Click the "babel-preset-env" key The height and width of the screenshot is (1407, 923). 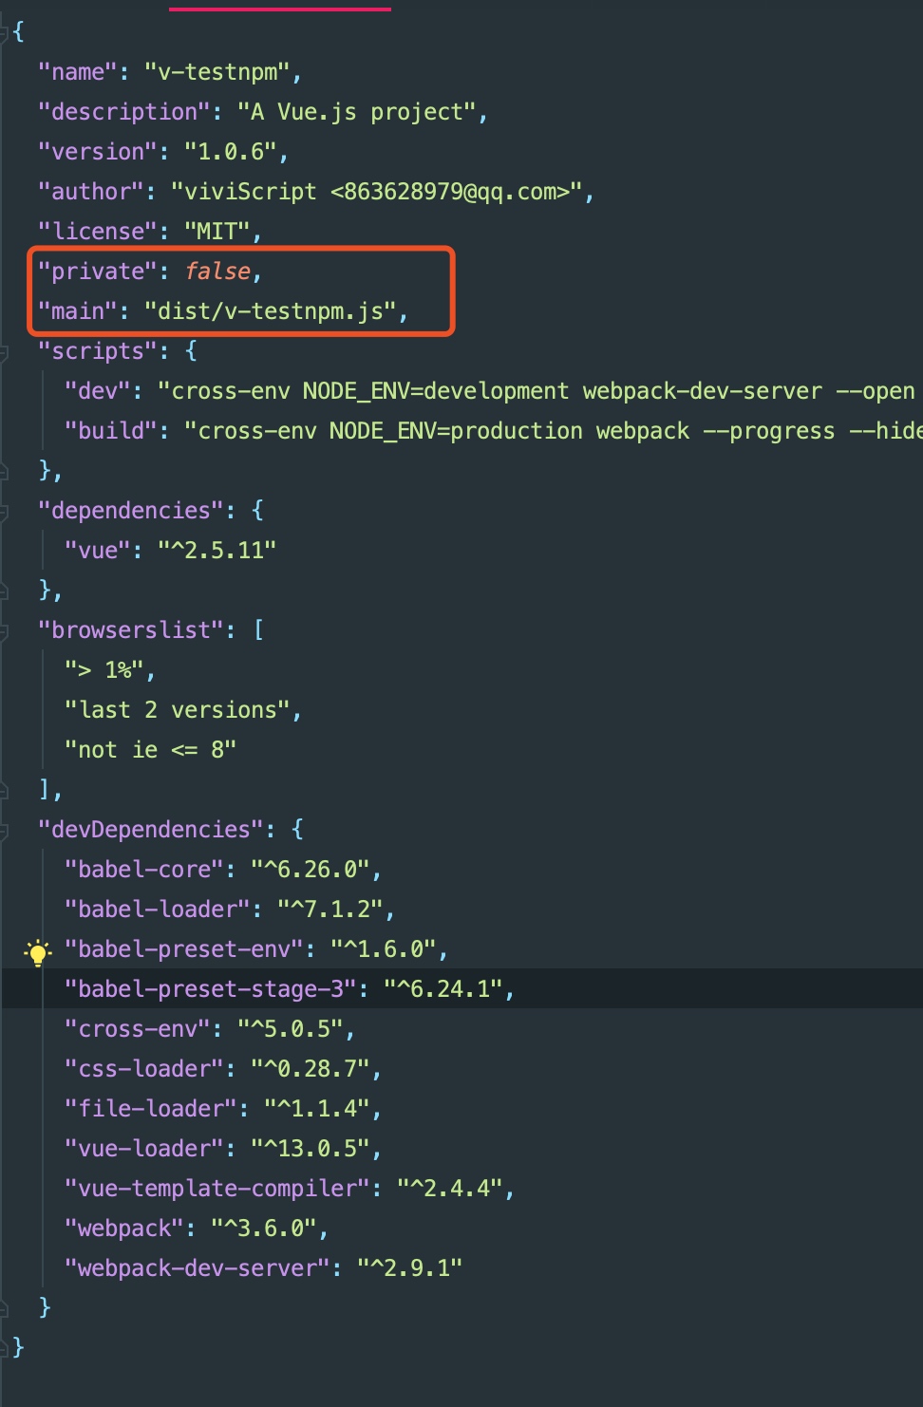tap(184, 949)
